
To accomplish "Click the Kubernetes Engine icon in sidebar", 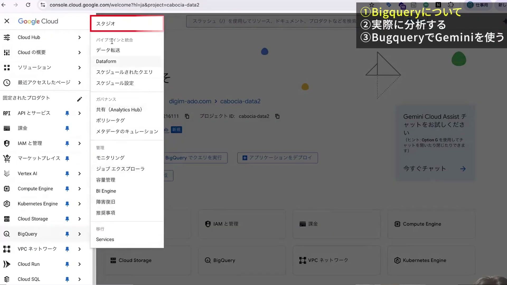I will pos(7,204).
